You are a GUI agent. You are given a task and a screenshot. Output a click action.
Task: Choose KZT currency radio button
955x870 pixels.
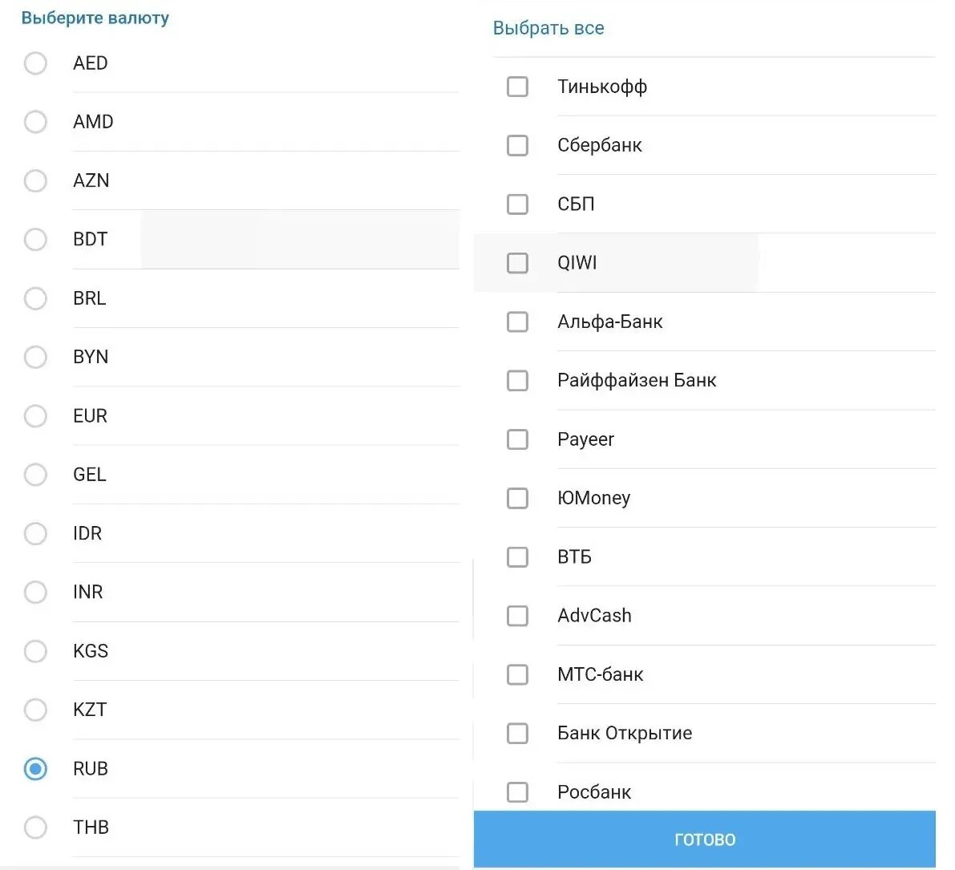pos(35,710)
